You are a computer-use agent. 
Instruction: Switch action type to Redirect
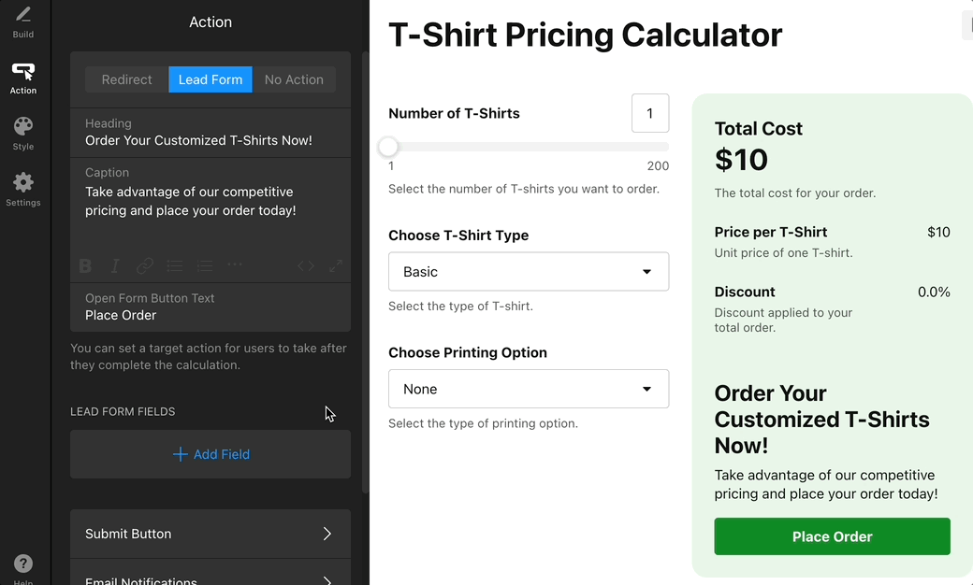[126, 79]
